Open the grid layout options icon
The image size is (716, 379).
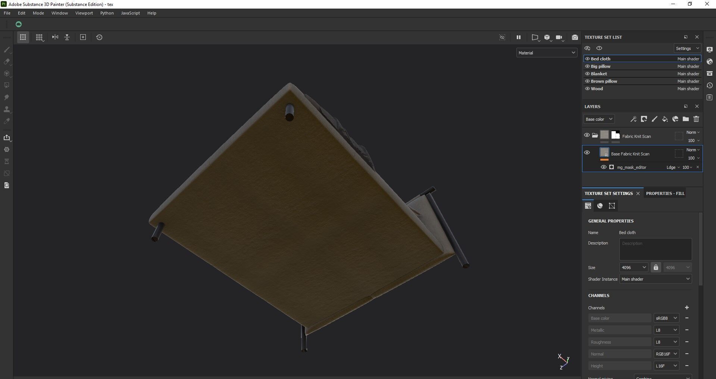[x=39, y=37]
